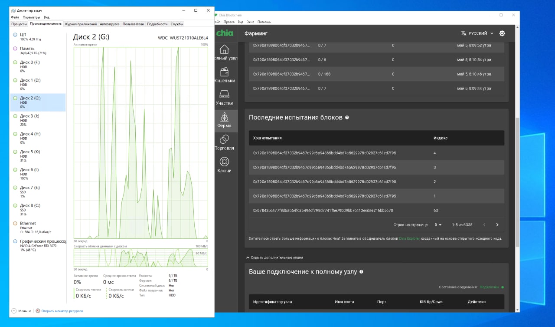The height and width of the screenshot is (327, 555).
Task: Click the disk active time graph
Action: tap(141, 142)
